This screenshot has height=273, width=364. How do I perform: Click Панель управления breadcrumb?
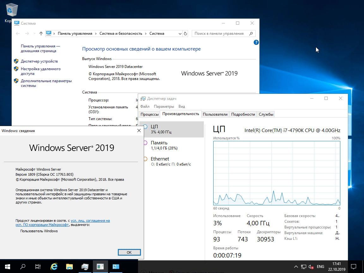tap(75, 33)
